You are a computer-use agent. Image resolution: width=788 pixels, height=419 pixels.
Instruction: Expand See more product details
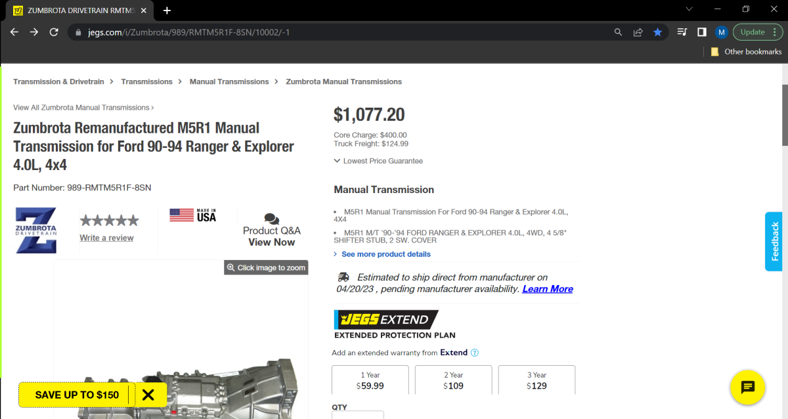point(382,254)
